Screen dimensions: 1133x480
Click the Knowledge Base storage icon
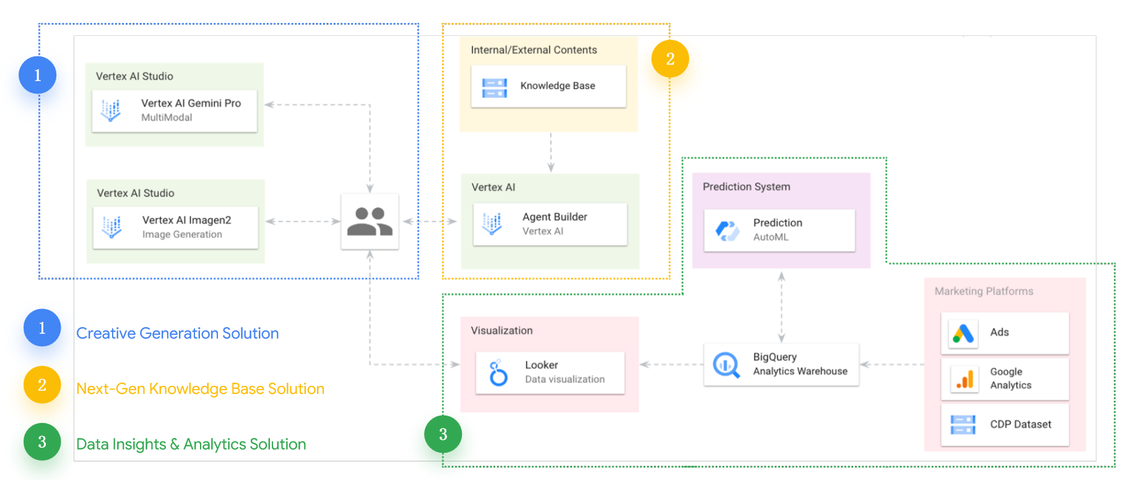(495, 87)
